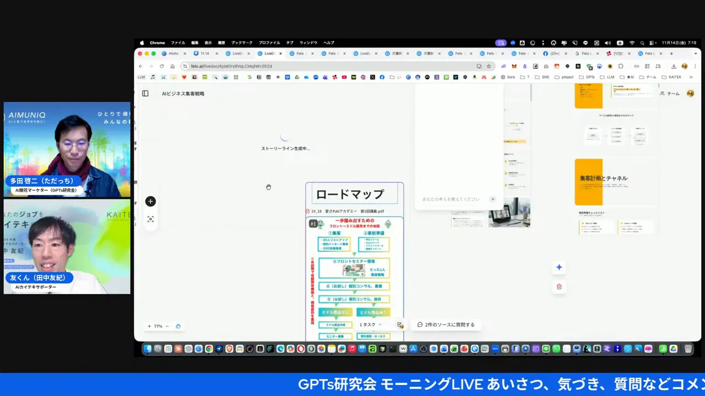Viewport: 705px width, 396px height.
Task: Click the あなたの考えを教えてください input field
Action: point(452,199)
